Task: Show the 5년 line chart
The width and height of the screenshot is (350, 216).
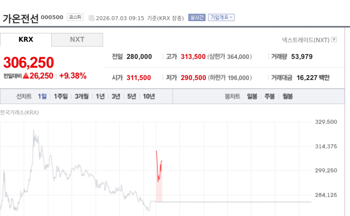Action: tap(132, 96)
